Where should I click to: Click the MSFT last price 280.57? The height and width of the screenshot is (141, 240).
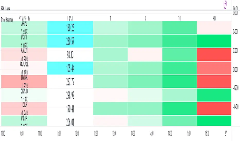point(70,41)
